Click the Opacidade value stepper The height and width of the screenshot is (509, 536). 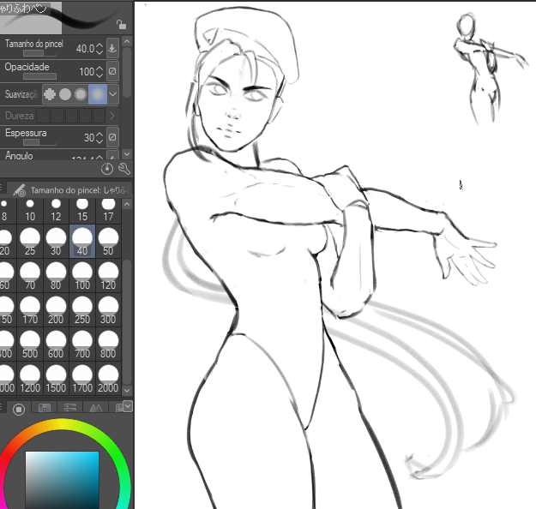[99, 71]
